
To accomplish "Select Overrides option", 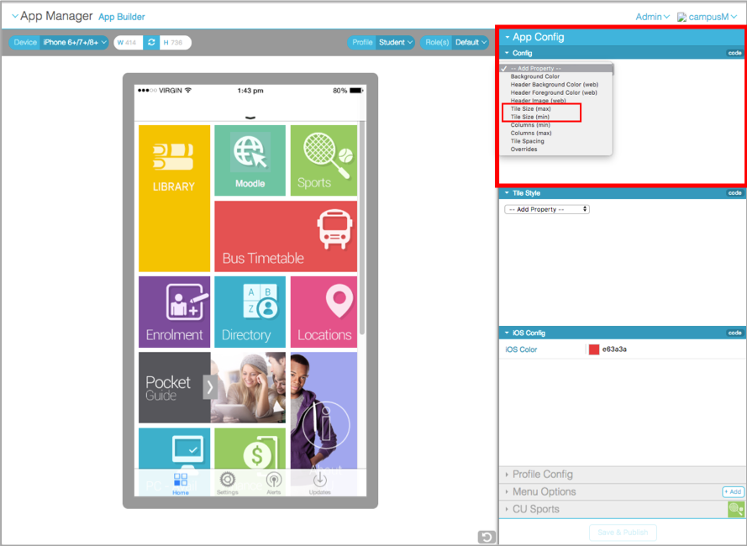I will pyautogui.click(x=523, y=150).
